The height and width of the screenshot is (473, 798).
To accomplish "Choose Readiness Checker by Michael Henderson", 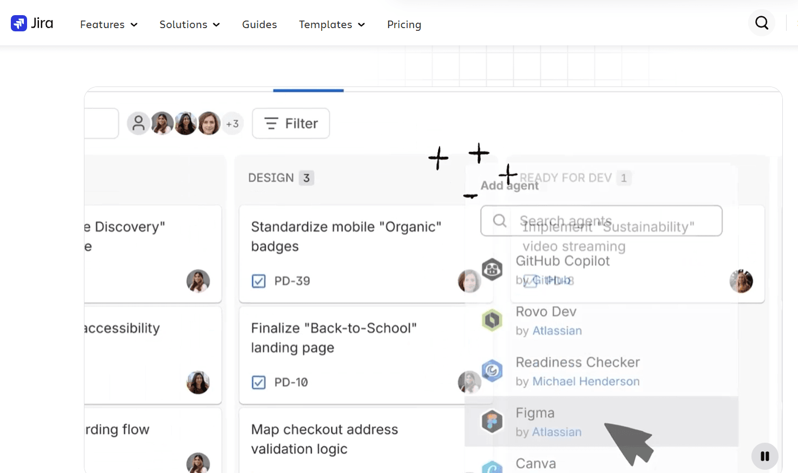I will coord(601,371).
